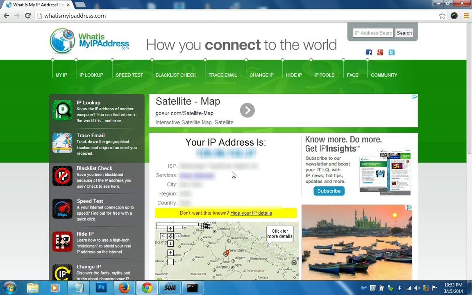Pan the map right with the arrow
This screenshot has width=472, height=295.
pyautogui.click(x=177, y=236)
